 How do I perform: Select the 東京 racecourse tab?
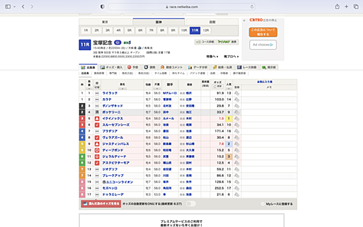(x=105, y=22)
